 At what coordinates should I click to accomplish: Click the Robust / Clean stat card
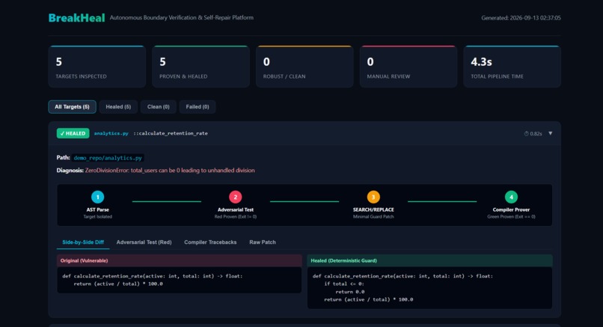[304, 67]
